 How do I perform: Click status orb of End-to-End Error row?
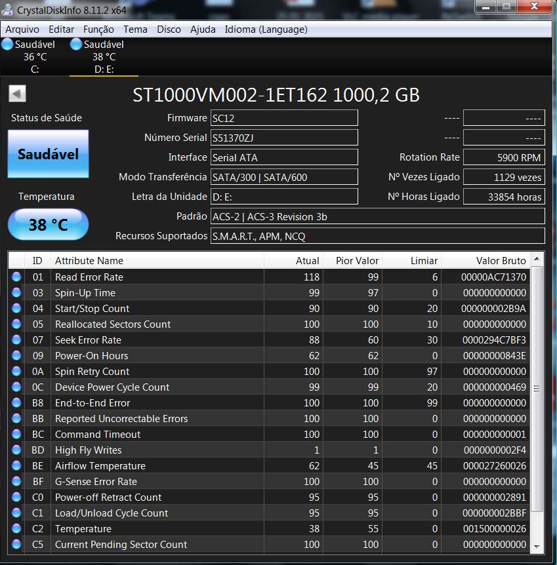point(16,403)
